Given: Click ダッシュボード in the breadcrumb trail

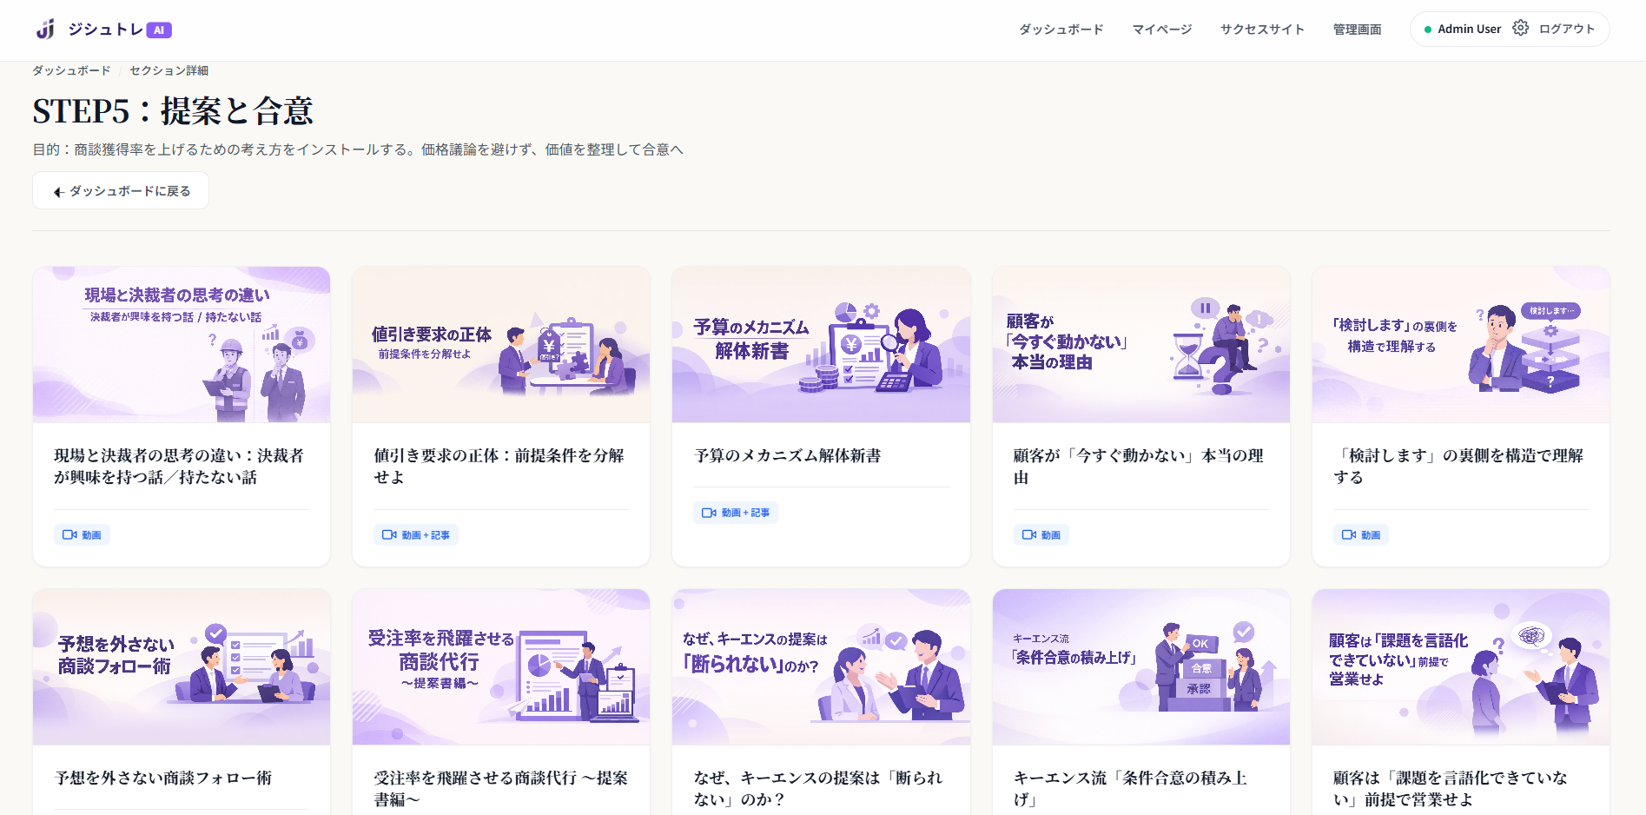Looking at the screenshot, I should click(x=70, y=70).
